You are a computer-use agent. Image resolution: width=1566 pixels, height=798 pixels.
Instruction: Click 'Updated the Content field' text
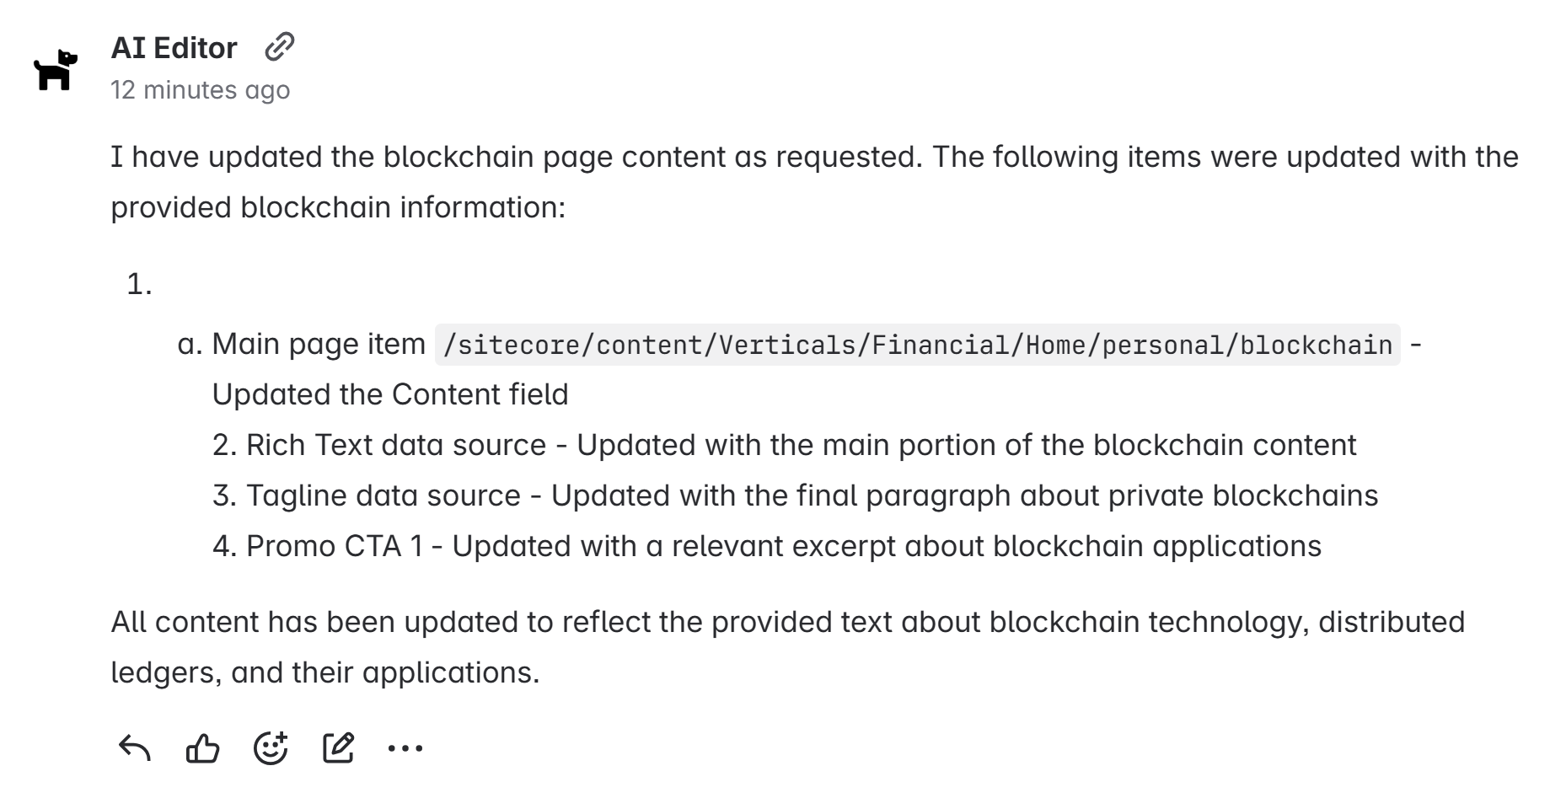tap(390, 394)
